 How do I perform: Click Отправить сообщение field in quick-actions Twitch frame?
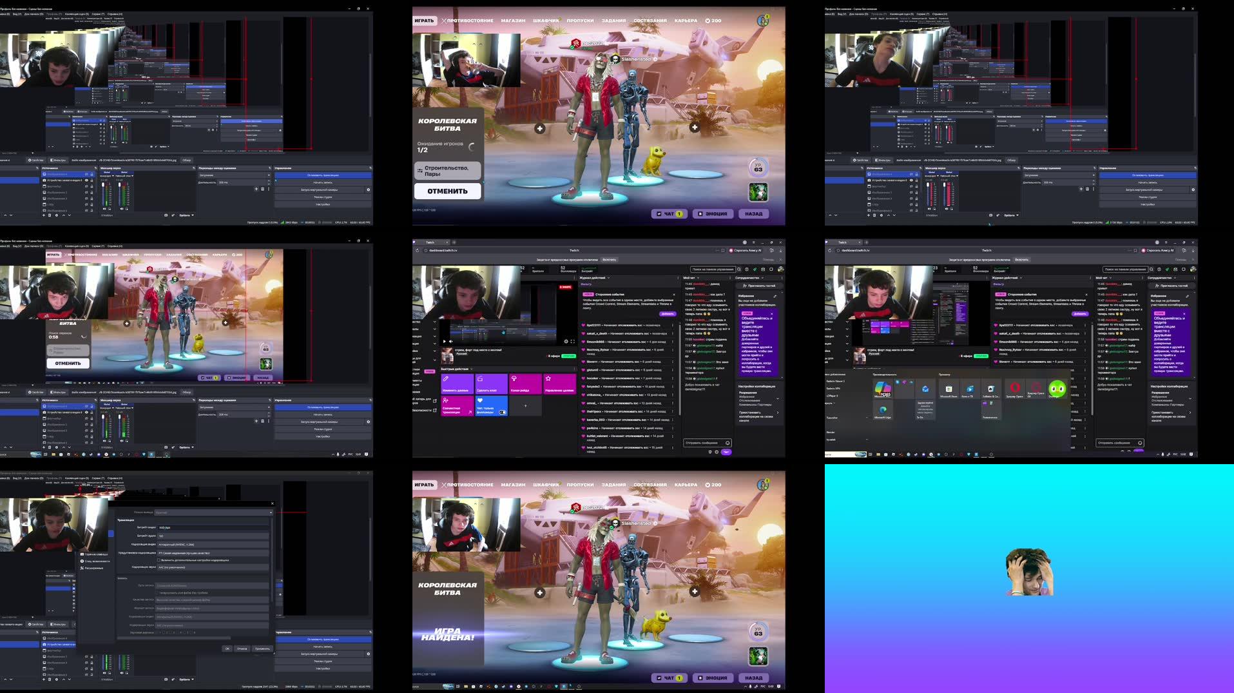pos(707,443)
